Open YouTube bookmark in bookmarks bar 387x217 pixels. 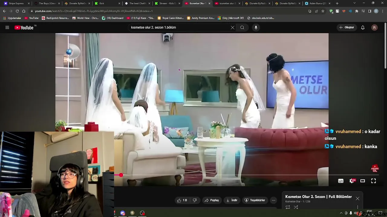[x=31, y=18]
